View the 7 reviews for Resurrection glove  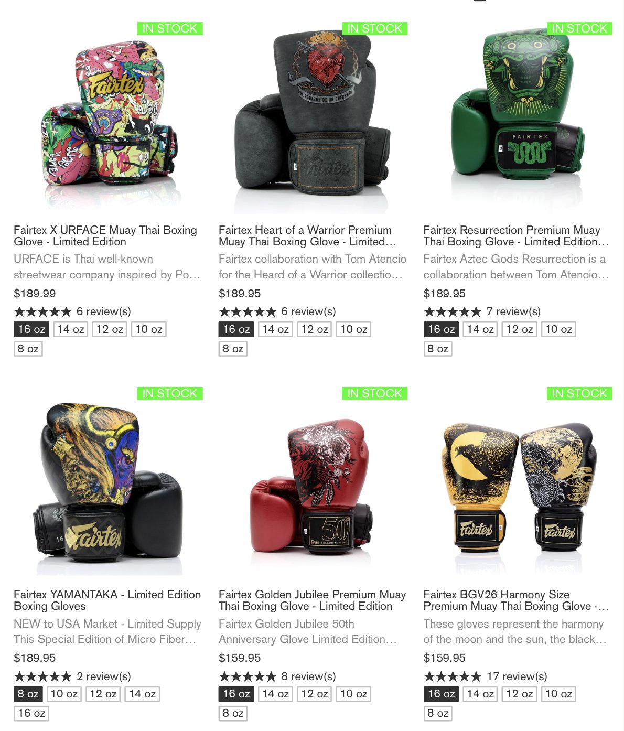tap(513, 311)
